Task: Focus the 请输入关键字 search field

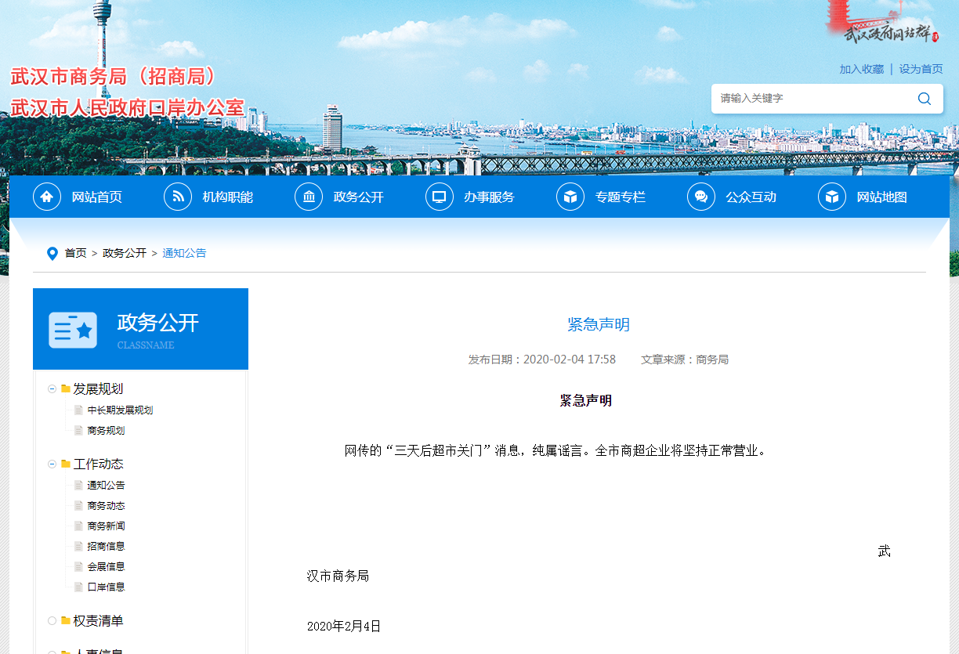Action: [811, 99]
